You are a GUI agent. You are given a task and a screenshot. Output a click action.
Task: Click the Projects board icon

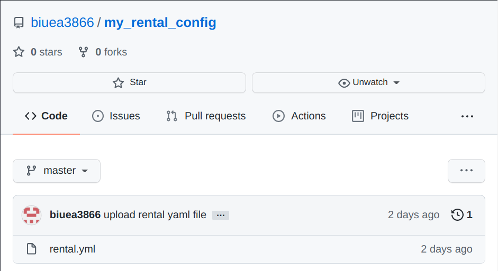pos(358,116)
